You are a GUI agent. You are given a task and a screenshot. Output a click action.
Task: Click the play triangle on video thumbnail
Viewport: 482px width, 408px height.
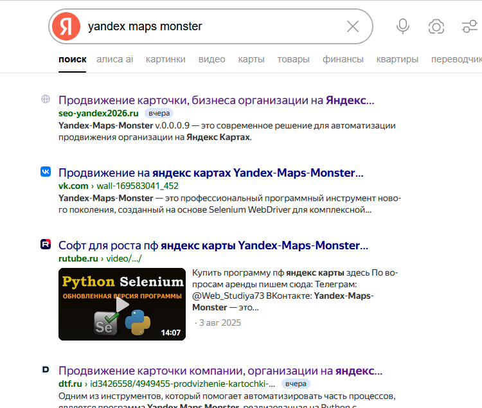122,304
